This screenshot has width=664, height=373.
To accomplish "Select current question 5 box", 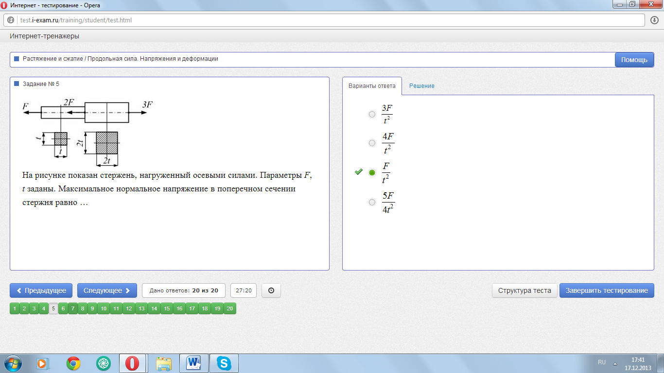I will pos(53,308).
